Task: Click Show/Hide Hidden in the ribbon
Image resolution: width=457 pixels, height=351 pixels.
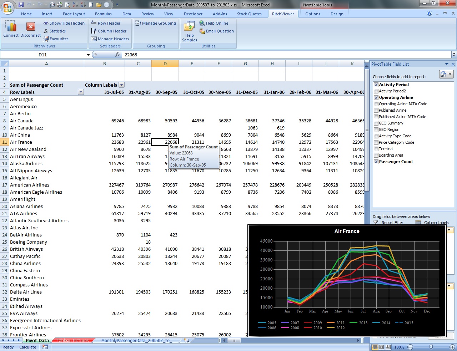Action: click(64, 23)
